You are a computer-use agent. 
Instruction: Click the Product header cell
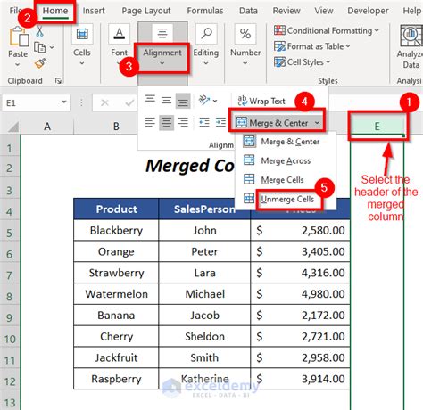coord(116,209)
